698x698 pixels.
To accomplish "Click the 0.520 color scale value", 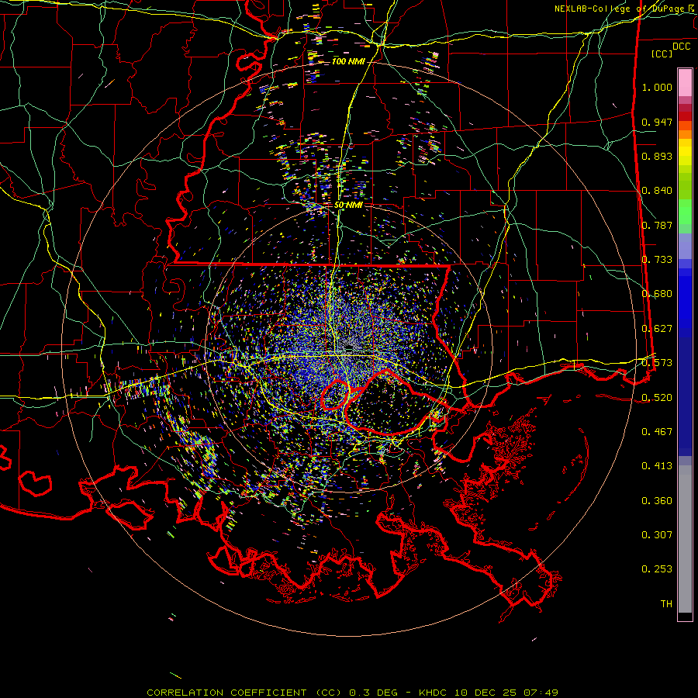I will [x=657, y=398].
